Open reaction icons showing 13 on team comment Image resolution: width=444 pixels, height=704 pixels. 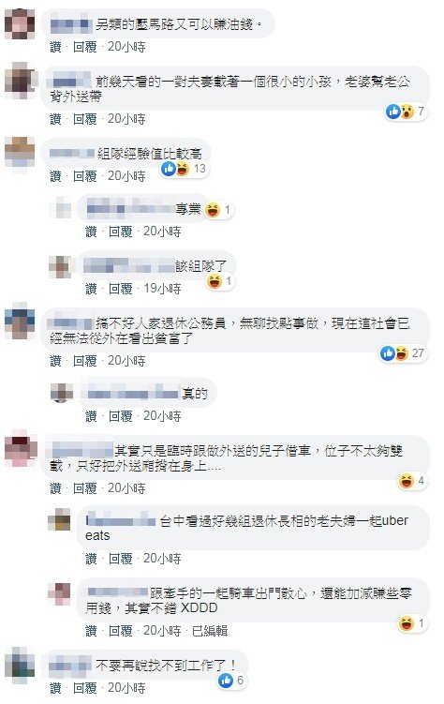pos(184,169)
